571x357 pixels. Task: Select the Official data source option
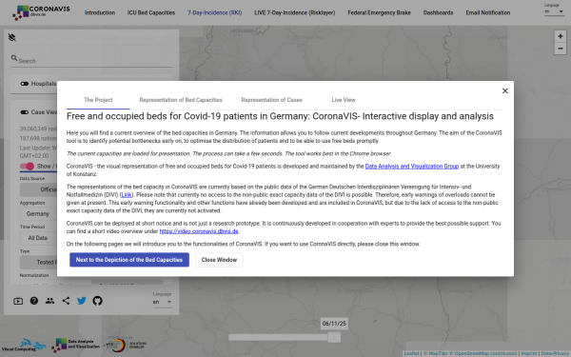click(x=38, y=189)
